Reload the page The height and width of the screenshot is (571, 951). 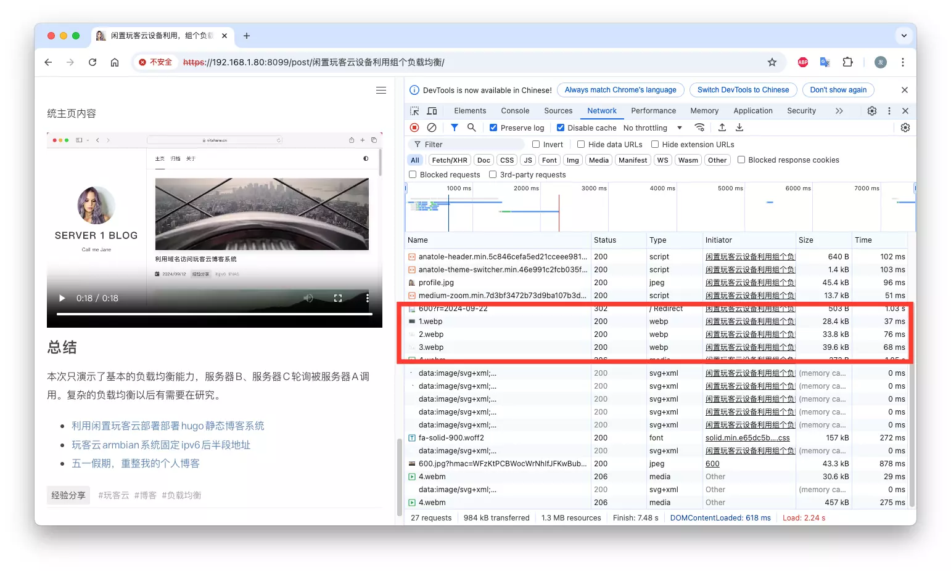(93, 62)
